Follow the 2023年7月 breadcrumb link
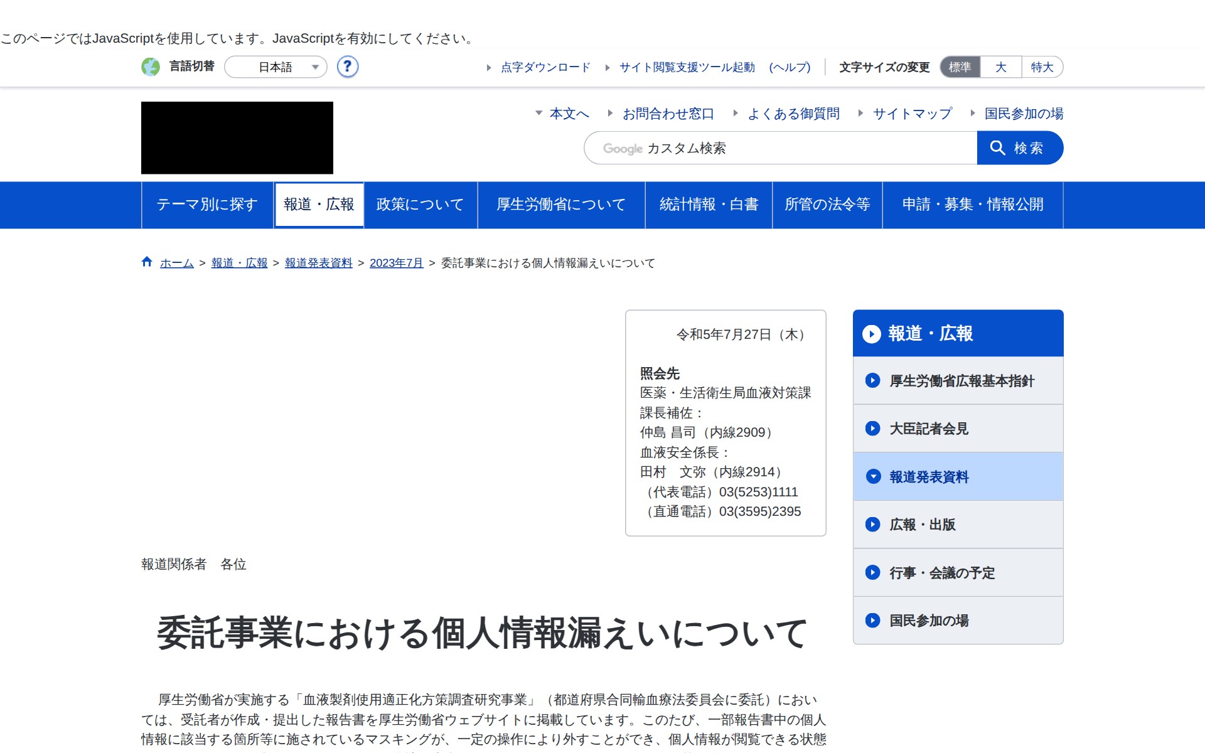This screenshot has width=1205, height=753. tap(395, 263)
